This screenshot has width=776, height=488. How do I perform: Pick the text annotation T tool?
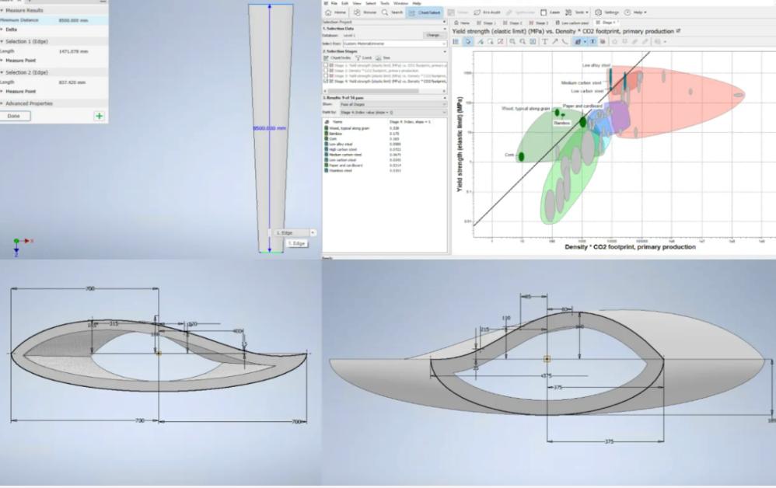544,41
